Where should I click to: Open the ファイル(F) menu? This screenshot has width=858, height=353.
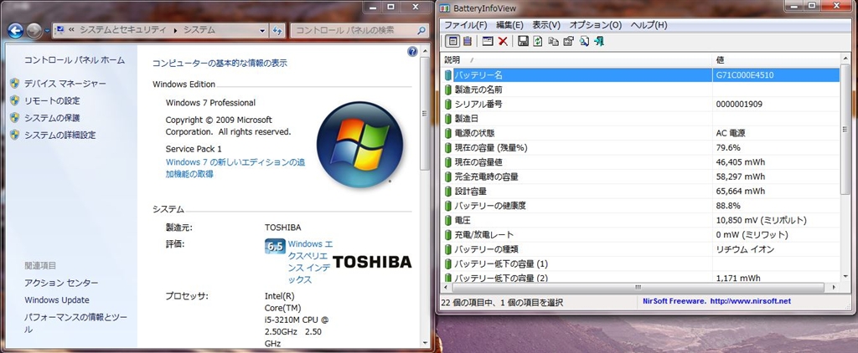pyautogui.click(x=466, y=25)
